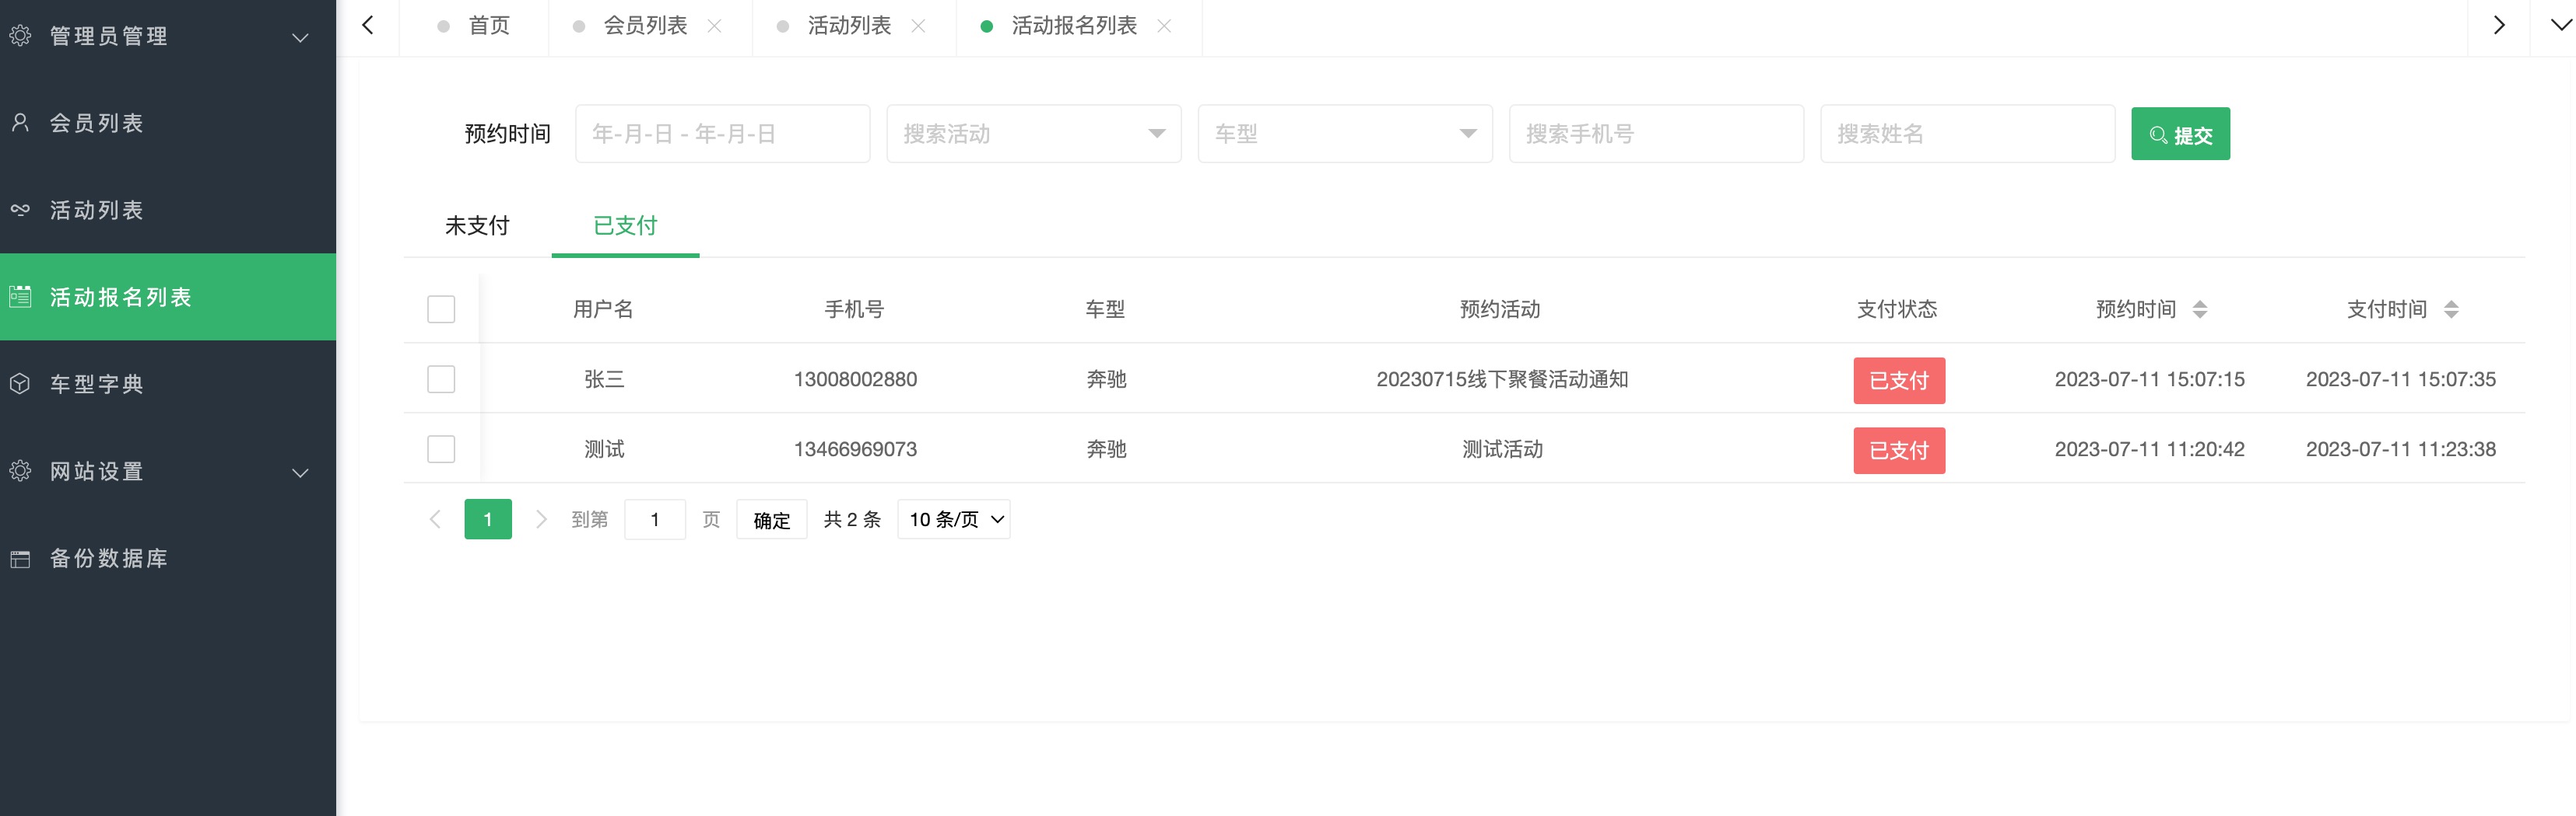Click 奔驰 in the 张三 row

1106,379
